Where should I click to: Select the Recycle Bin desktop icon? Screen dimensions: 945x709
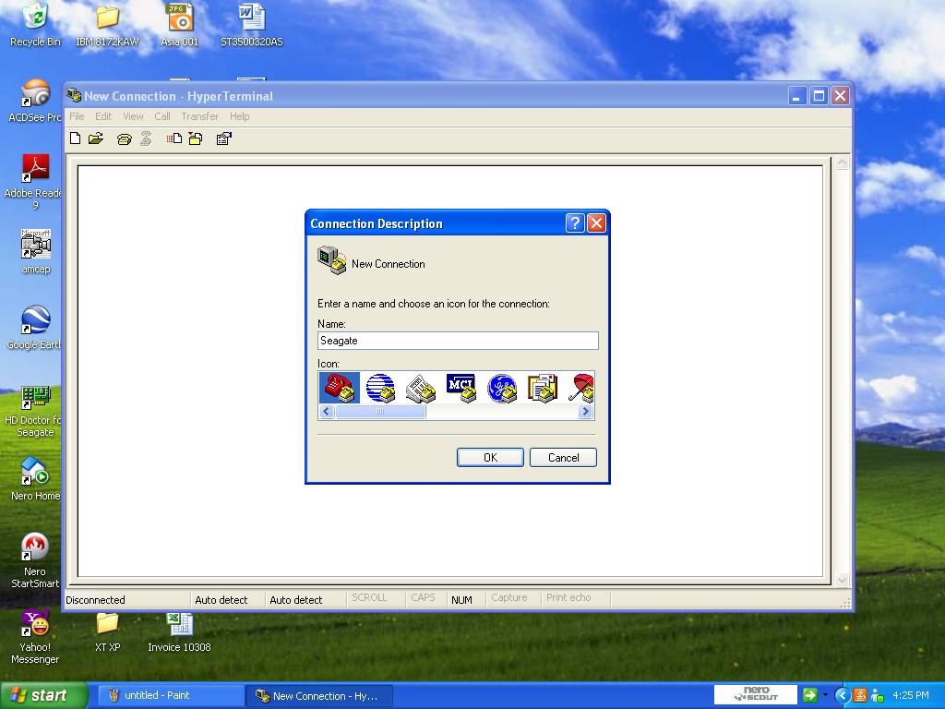pos(36,25)
